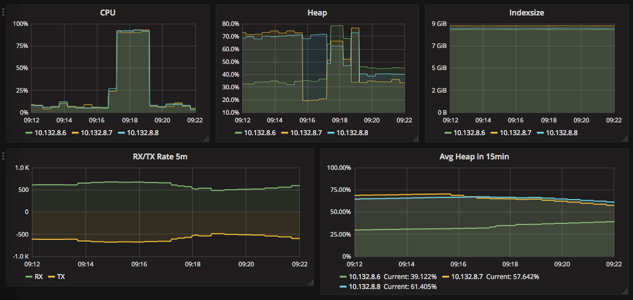Toggle series 10.132.8.8 in CPU legend
The width and height of the screenshot is (633, 300).
click(x=142, y=133)
